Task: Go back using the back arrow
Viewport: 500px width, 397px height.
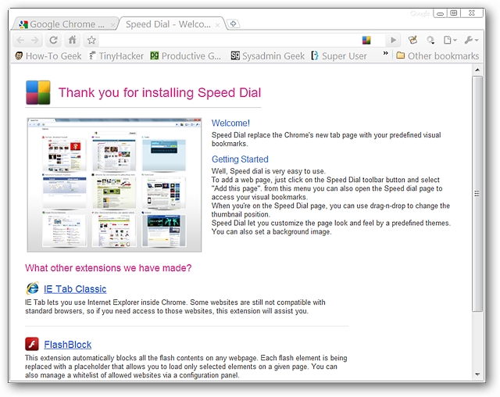Action: pos(20,40)
